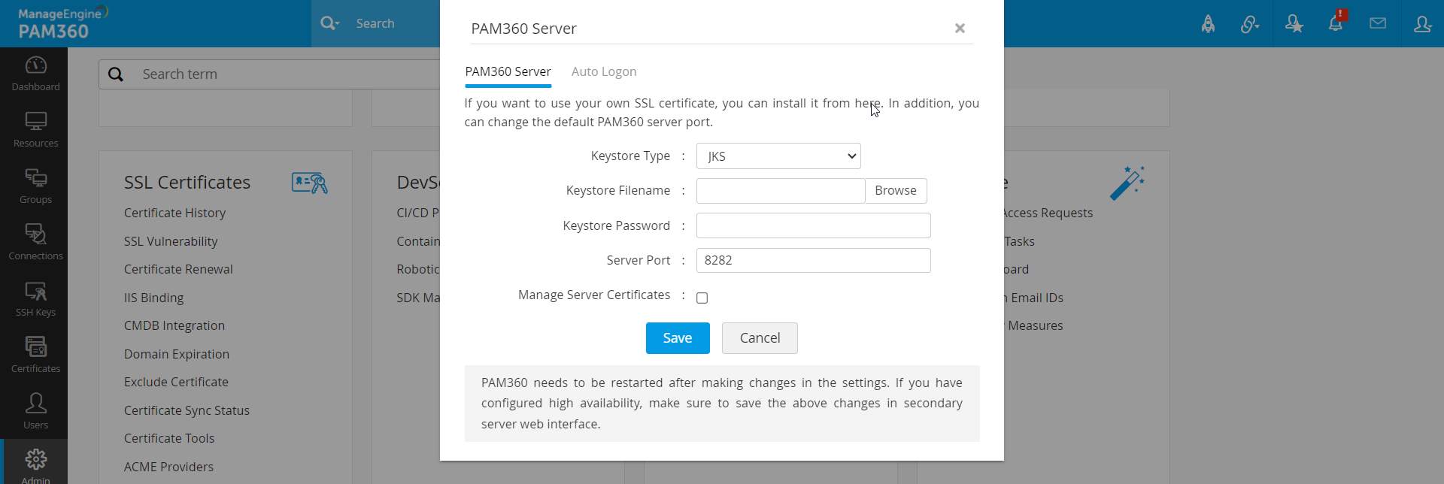Image resolution: width=1444 pixels, height=484 pixels.
Task: Close the PAM360 Server dialog
Action: click(960, 29)
